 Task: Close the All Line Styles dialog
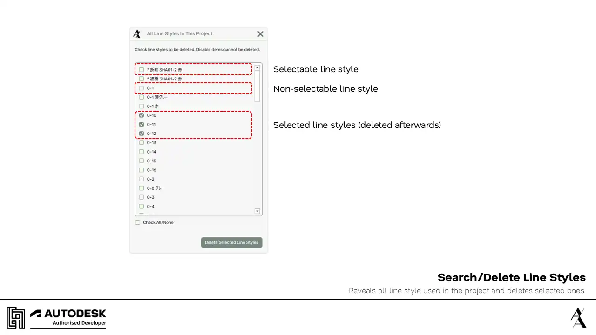(260, 34)
